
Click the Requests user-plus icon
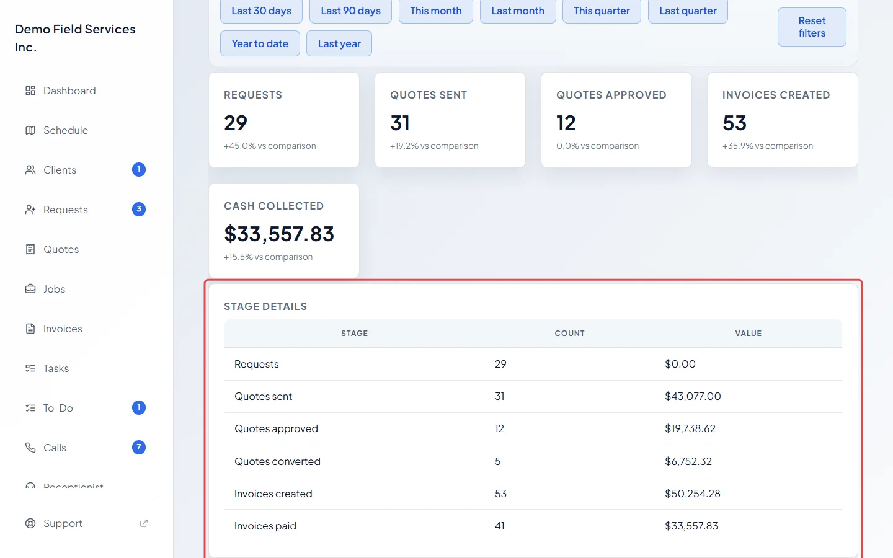point(30,210)
